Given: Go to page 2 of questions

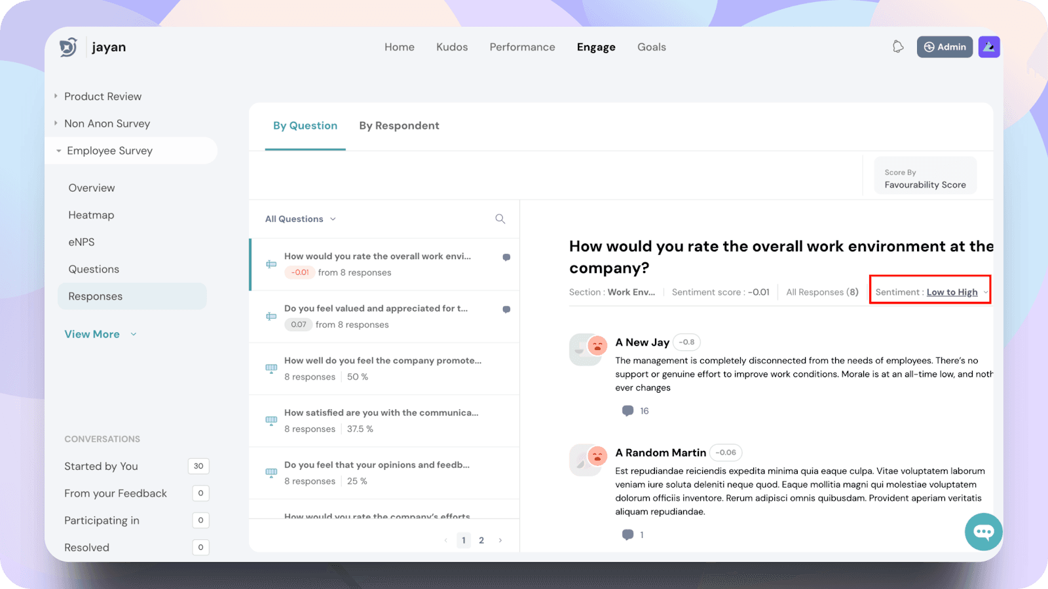Looking at the screenshot, I should pos(481,540).
